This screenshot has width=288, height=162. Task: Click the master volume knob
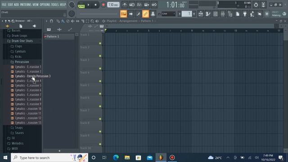(x=72, y=5)
